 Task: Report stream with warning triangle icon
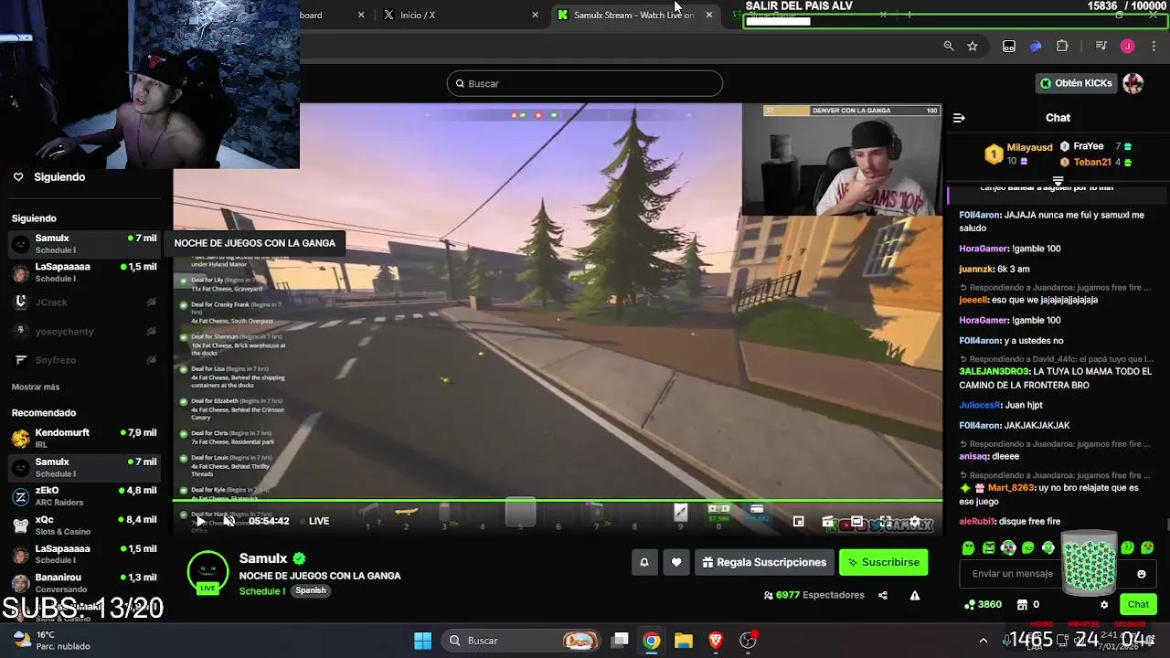915,595
